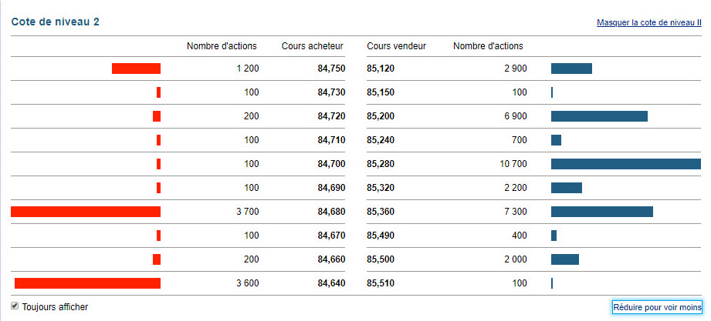Click the Cote de niveau 2 heading
Viewport: 711px width, 321px height.
pos(56,22)
